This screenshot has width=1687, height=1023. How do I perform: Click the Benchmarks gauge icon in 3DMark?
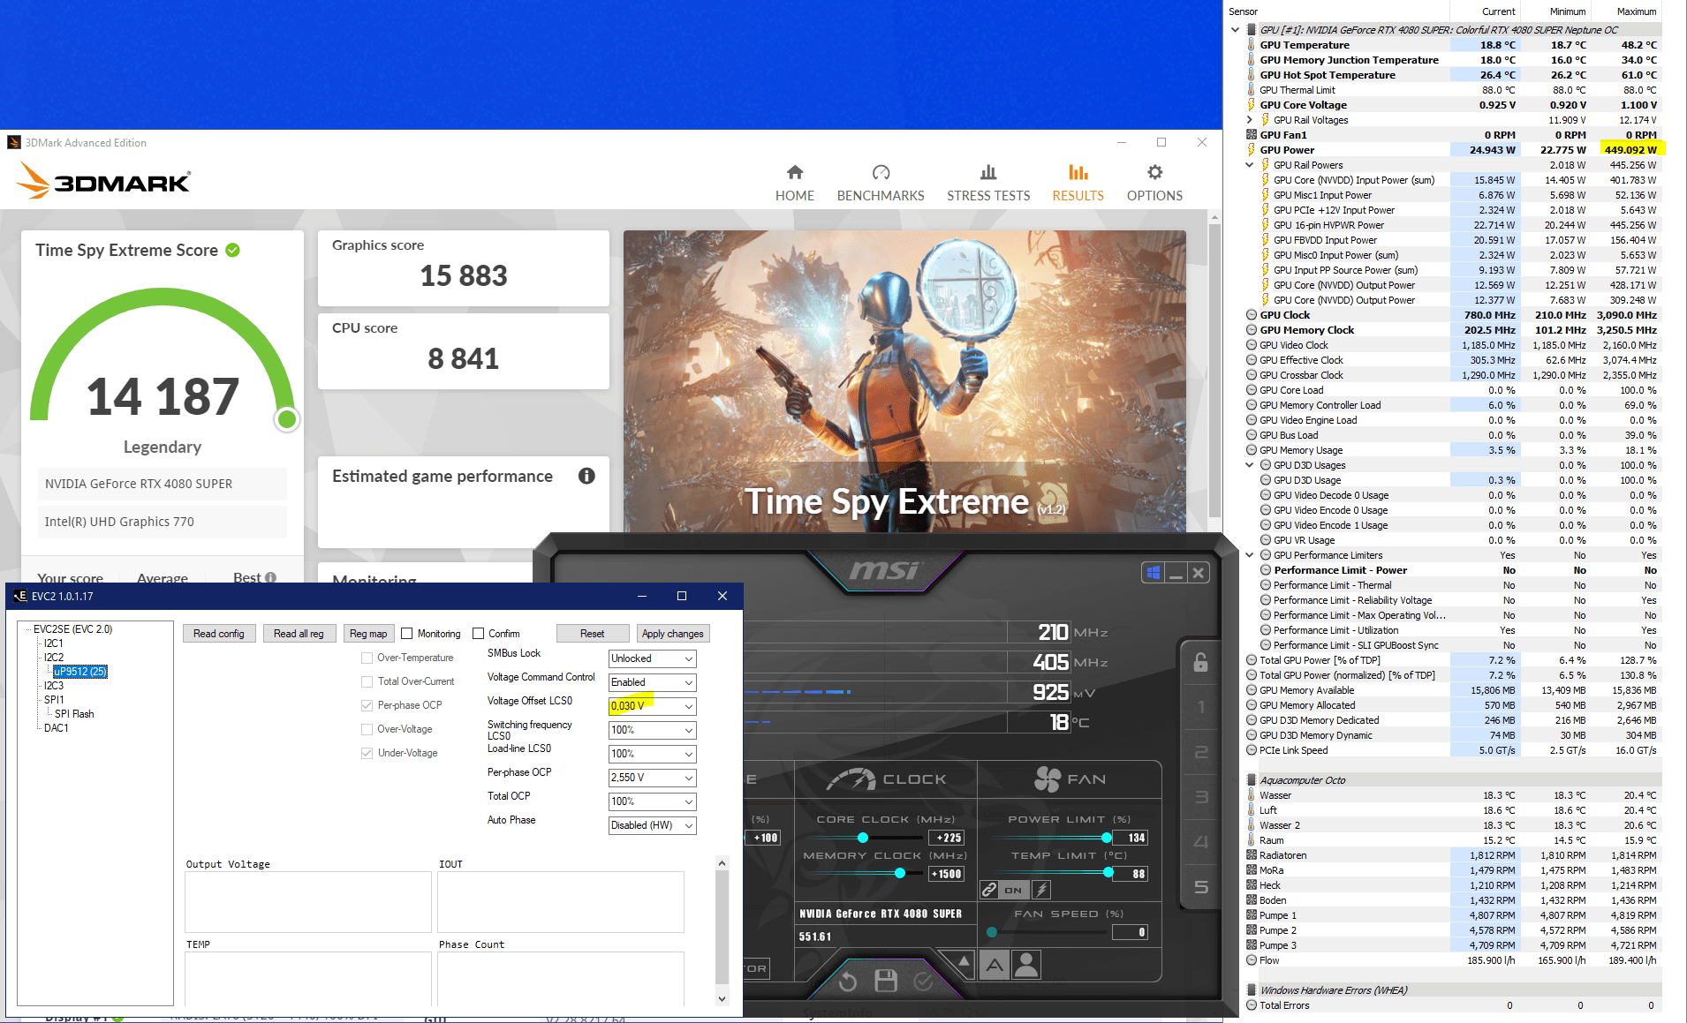(881, 172)
